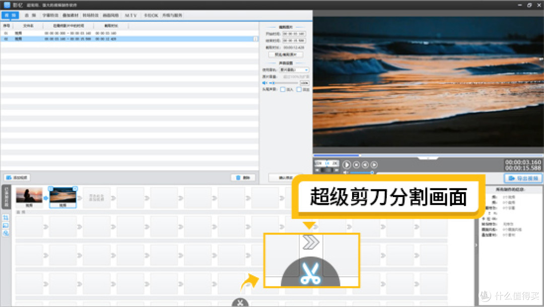The height and width of the screenshot is (307, 544).
Task: Click top-right corner icon on ocean thumbnail
Action: tap(75, 189)
